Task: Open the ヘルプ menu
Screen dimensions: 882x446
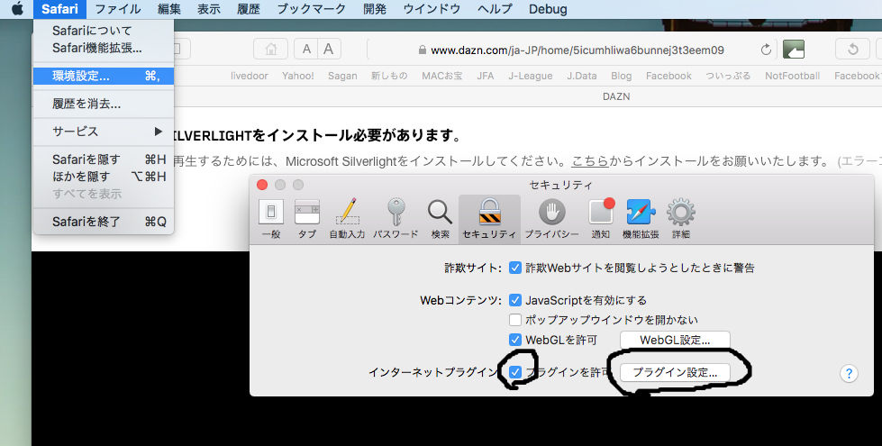Action: pyautogui.click(x=495, y=9)
